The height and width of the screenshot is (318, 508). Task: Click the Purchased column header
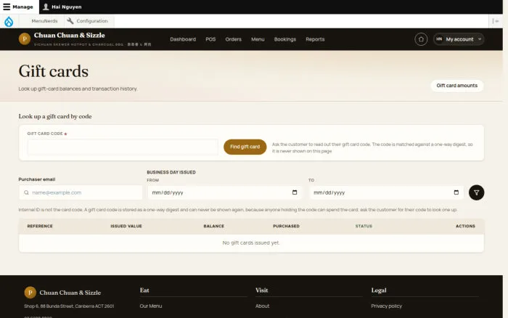click(x=286, y=227)
